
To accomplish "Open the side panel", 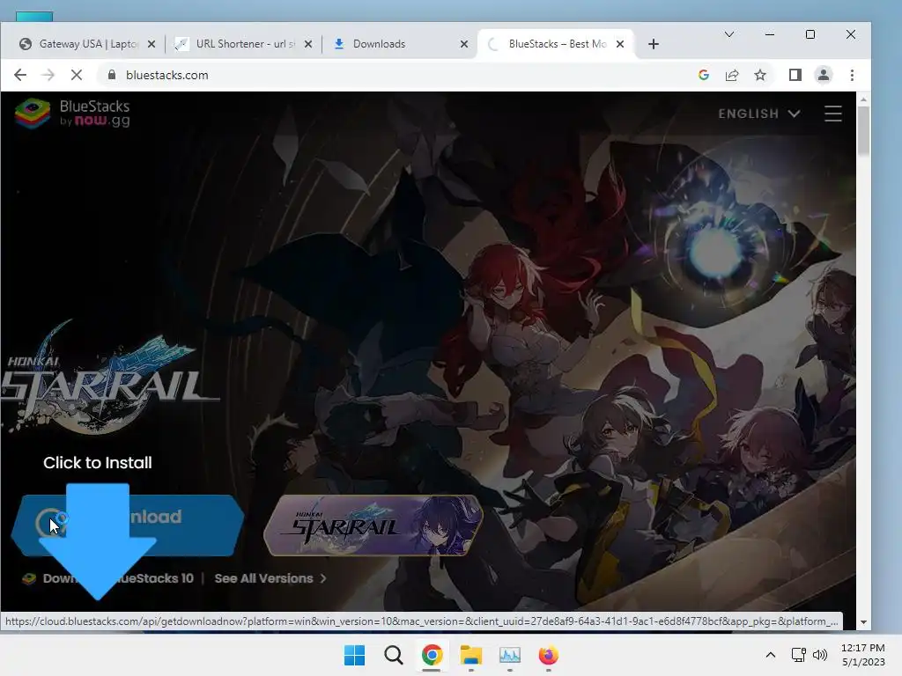I will point(795,75).
